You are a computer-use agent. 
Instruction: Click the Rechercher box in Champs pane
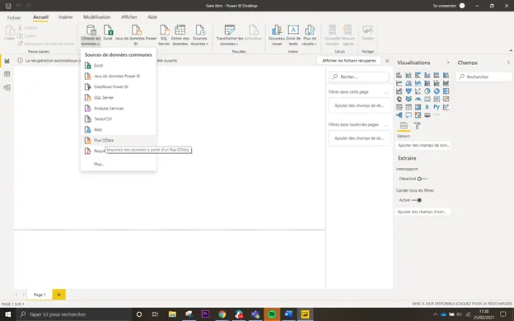[x=484, y=77]
